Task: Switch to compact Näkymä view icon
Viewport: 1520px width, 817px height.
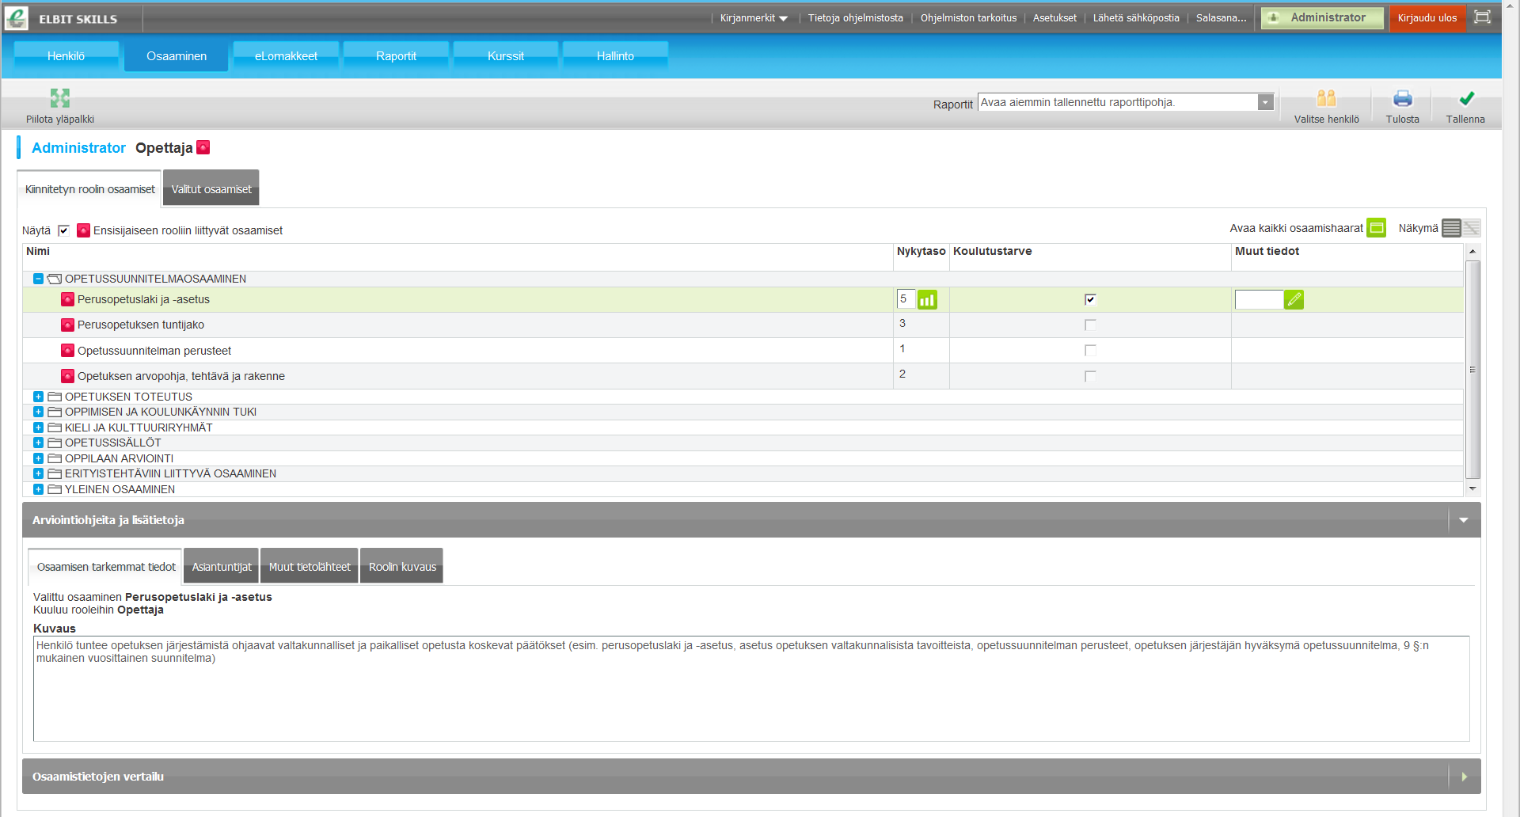Action: point(1471,228)
